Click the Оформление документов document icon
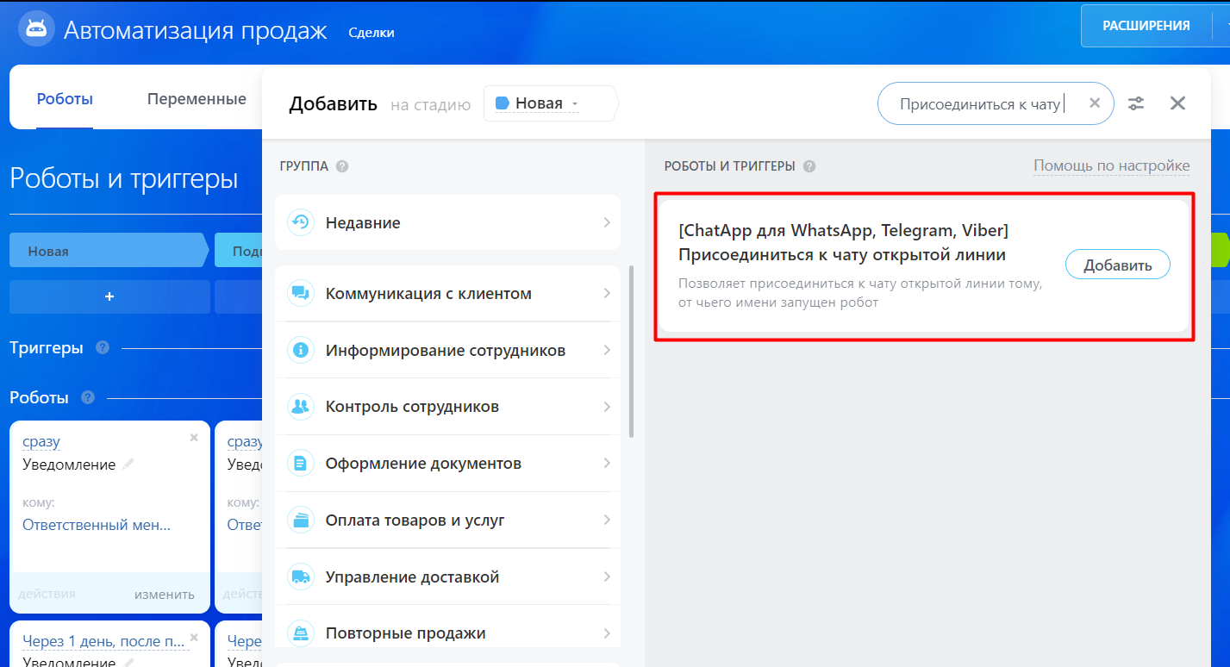The width and height of the screenshot is (1230, 667). click(301, 464)
